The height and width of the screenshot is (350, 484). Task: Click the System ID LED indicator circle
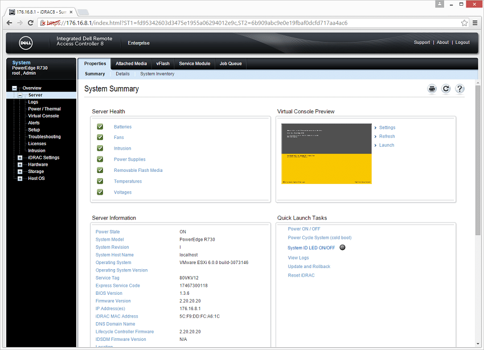[x=342, y=248]
